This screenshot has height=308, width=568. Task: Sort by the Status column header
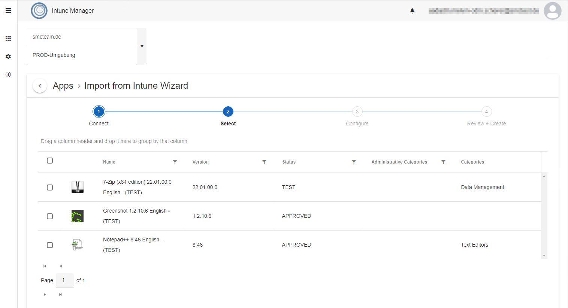[289, 162]
